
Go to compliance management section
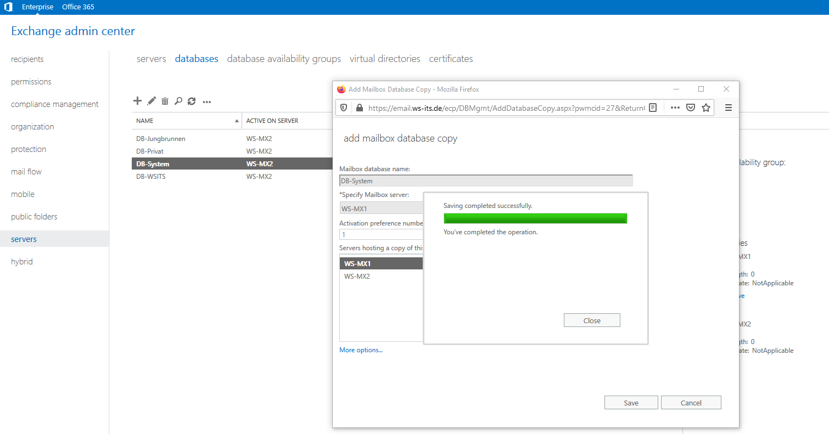(55, 104)
